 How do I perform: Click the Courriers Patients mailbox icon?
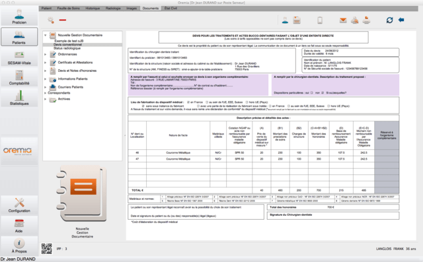click(53, 87)
